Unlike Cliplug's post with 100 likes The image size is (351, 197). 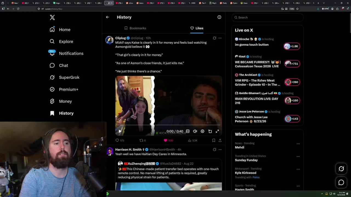click(x=168, y=140)
